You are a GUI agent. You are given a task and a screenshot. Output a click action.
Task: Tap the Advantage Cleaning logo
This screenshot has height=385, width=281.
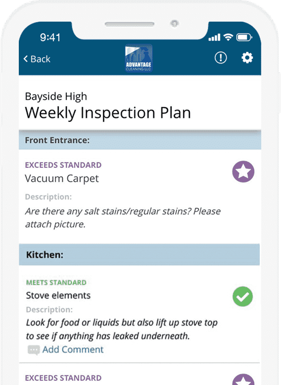pos(139,58)
